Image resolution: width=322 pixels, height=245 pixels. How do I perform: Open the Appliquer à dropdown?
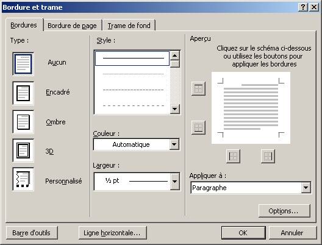(x=251, y=188)
